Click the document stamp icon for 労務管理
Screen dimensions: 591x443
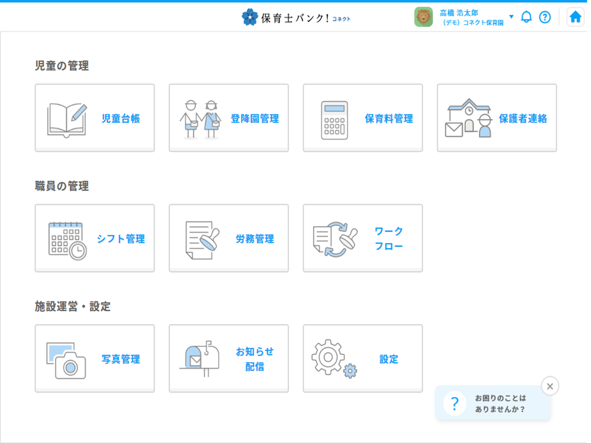click(x=202, y=240)
